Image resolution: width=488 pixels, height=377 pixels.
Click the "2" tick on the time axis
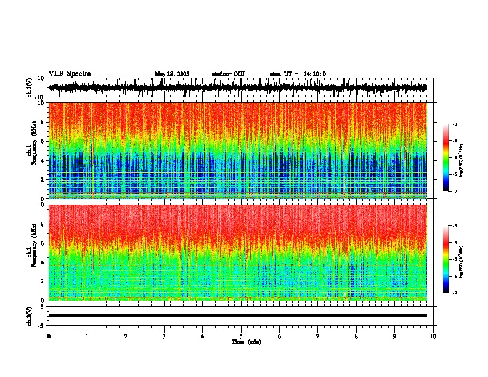126,336
